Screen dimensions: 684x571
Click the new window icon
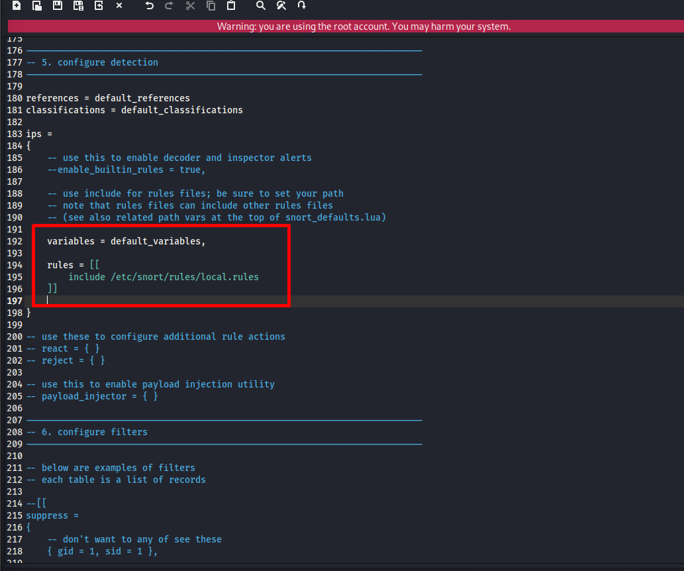pos(37,6)
